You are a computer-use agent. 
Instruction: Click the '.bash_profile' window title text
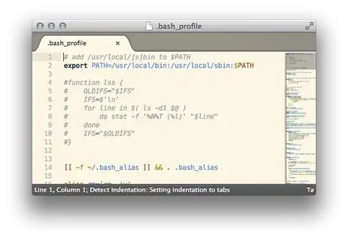(x=179, y=26)
